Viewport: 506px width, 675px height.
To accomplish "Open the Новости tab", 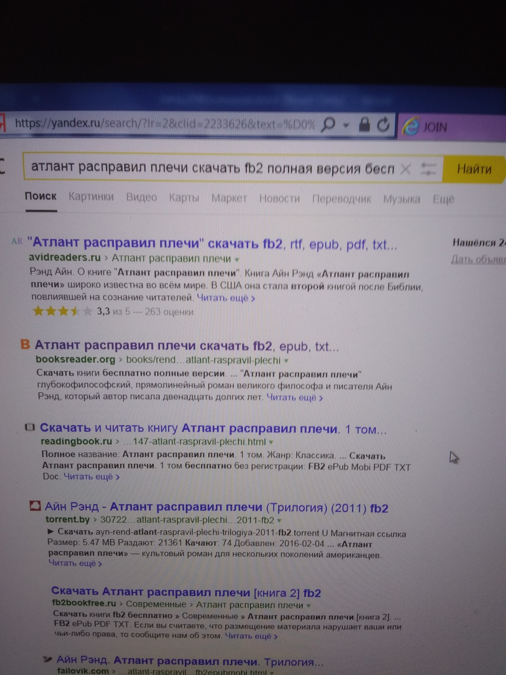I will coord(280,198).
